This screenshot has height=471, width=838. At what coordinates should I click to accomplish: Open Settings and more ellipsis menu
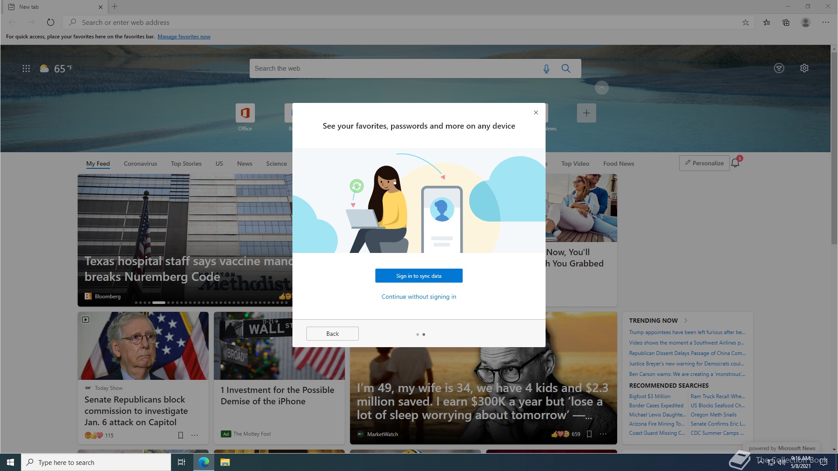pos(826,22)
